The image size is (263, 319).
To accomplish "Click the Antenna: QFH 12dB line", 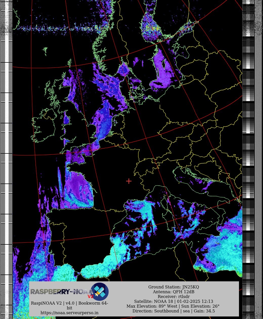I will click(173, 292).
